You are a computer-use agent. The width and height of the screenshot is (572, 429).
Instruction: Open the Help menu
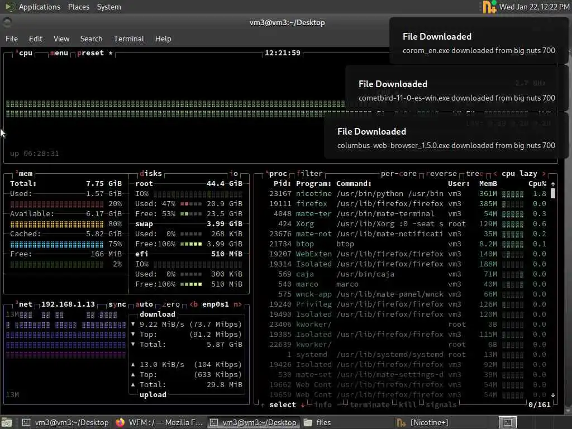coord(163,39)
